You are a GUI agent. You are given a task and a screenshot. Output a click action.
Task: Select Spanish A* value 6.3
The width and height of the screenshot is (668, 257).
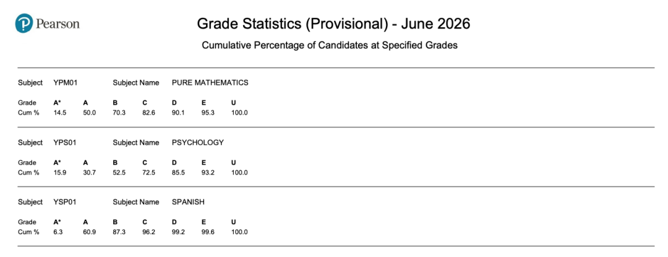(58, 232)
